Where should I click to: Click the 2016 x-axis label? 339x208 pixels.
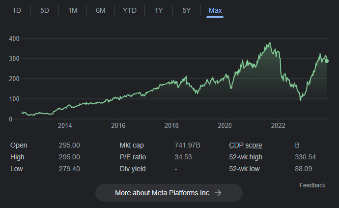[x=118, y=125]
